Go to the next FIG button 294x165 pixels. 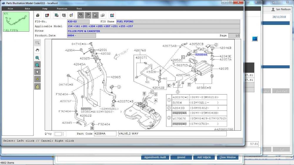coord(88,15)
